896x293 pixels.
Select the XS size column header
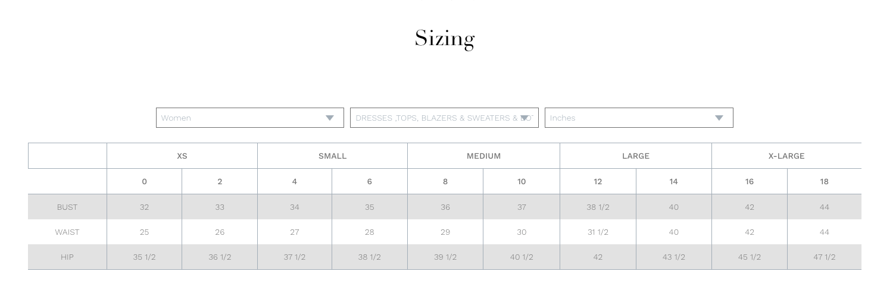pos(182,156)
